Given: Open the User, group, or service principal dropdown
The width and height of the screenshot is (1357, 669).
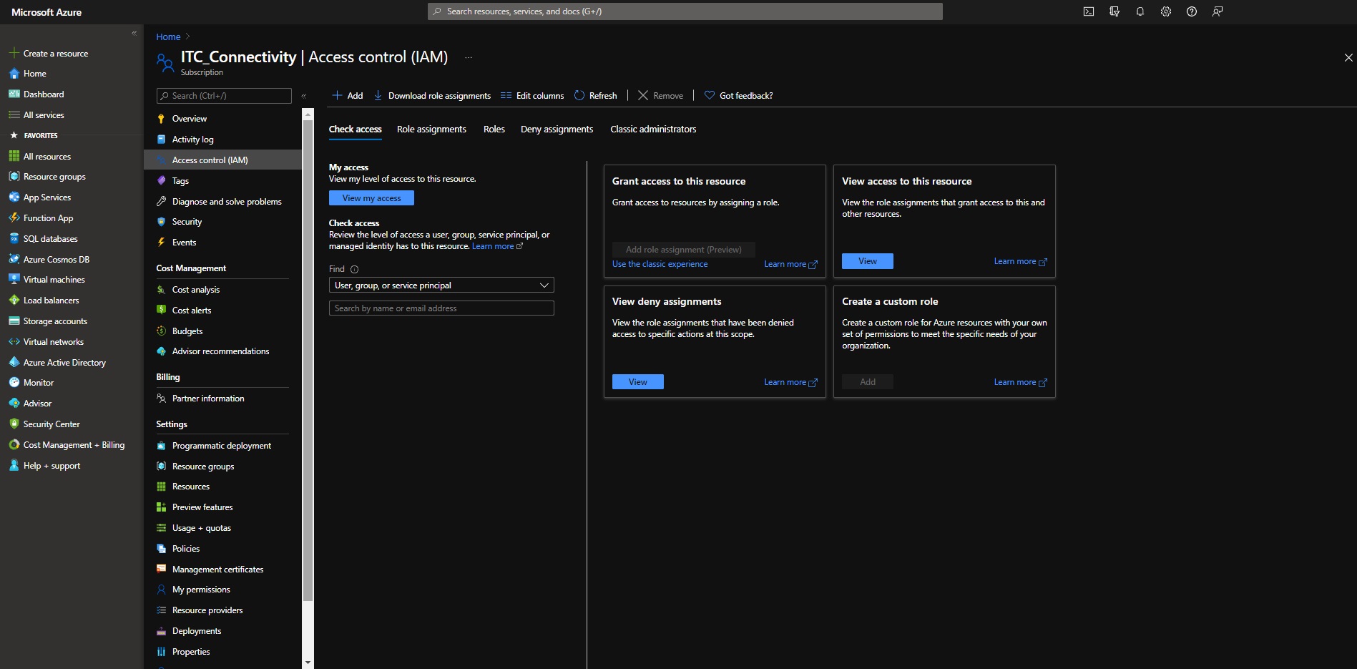Looking at the screenshot, I should pyautogui.click(x=441, y=285).
